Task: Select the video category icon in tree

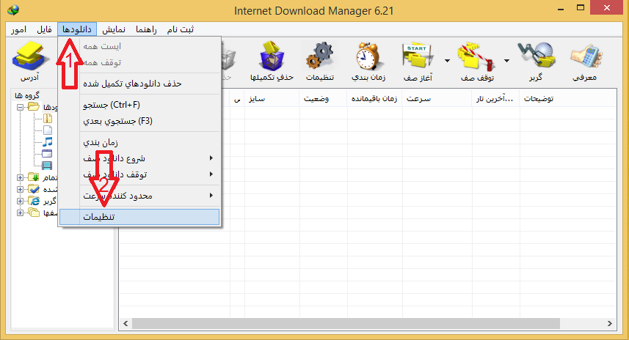Action: [47, 166]
